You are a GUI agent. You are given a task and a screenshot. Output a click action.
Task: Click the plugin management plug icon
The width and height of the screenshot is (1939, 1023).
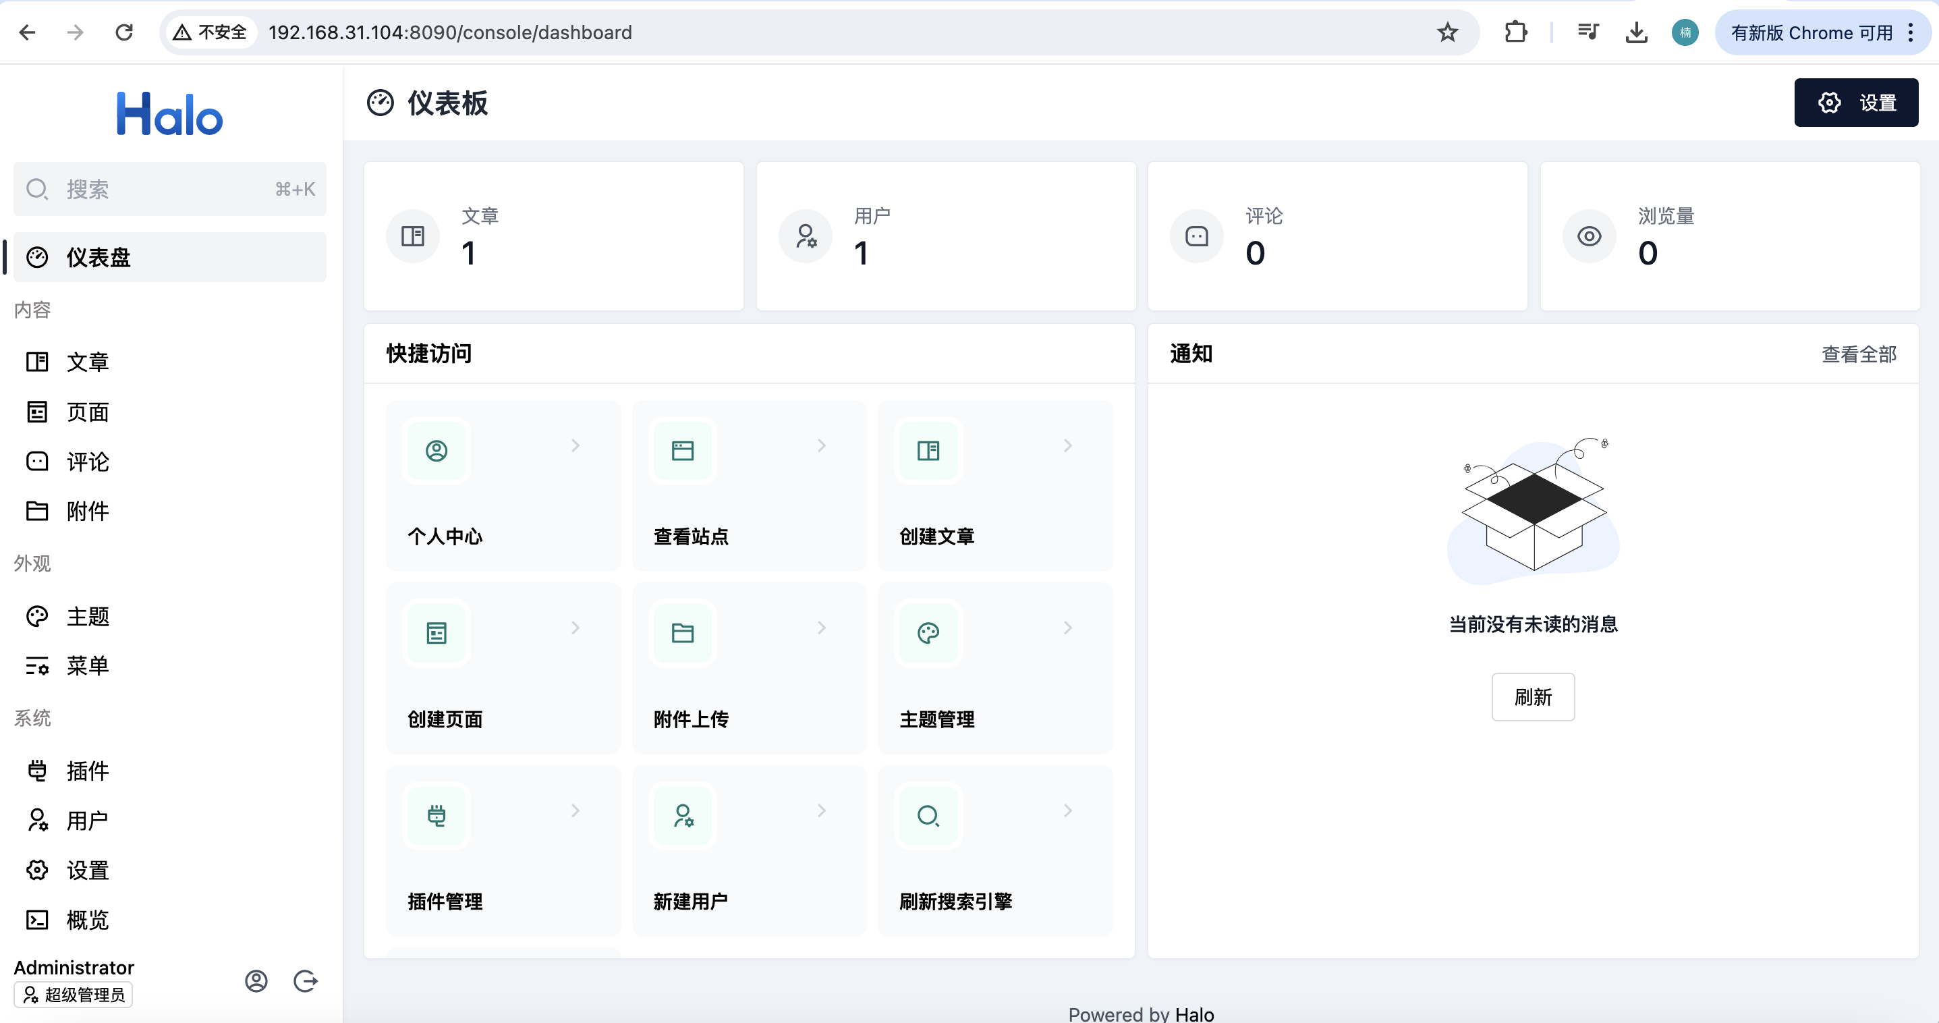[437, 815]
